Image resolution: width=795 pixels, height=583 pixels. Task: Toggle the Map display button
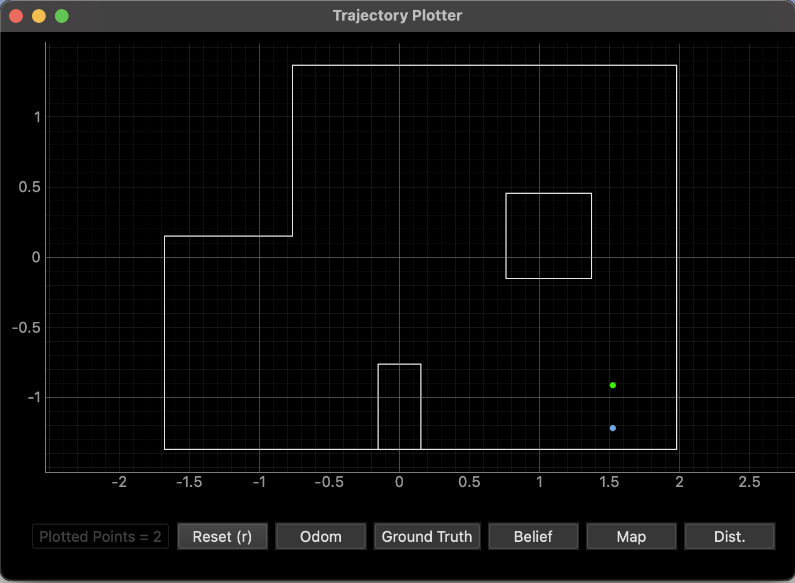631,537
